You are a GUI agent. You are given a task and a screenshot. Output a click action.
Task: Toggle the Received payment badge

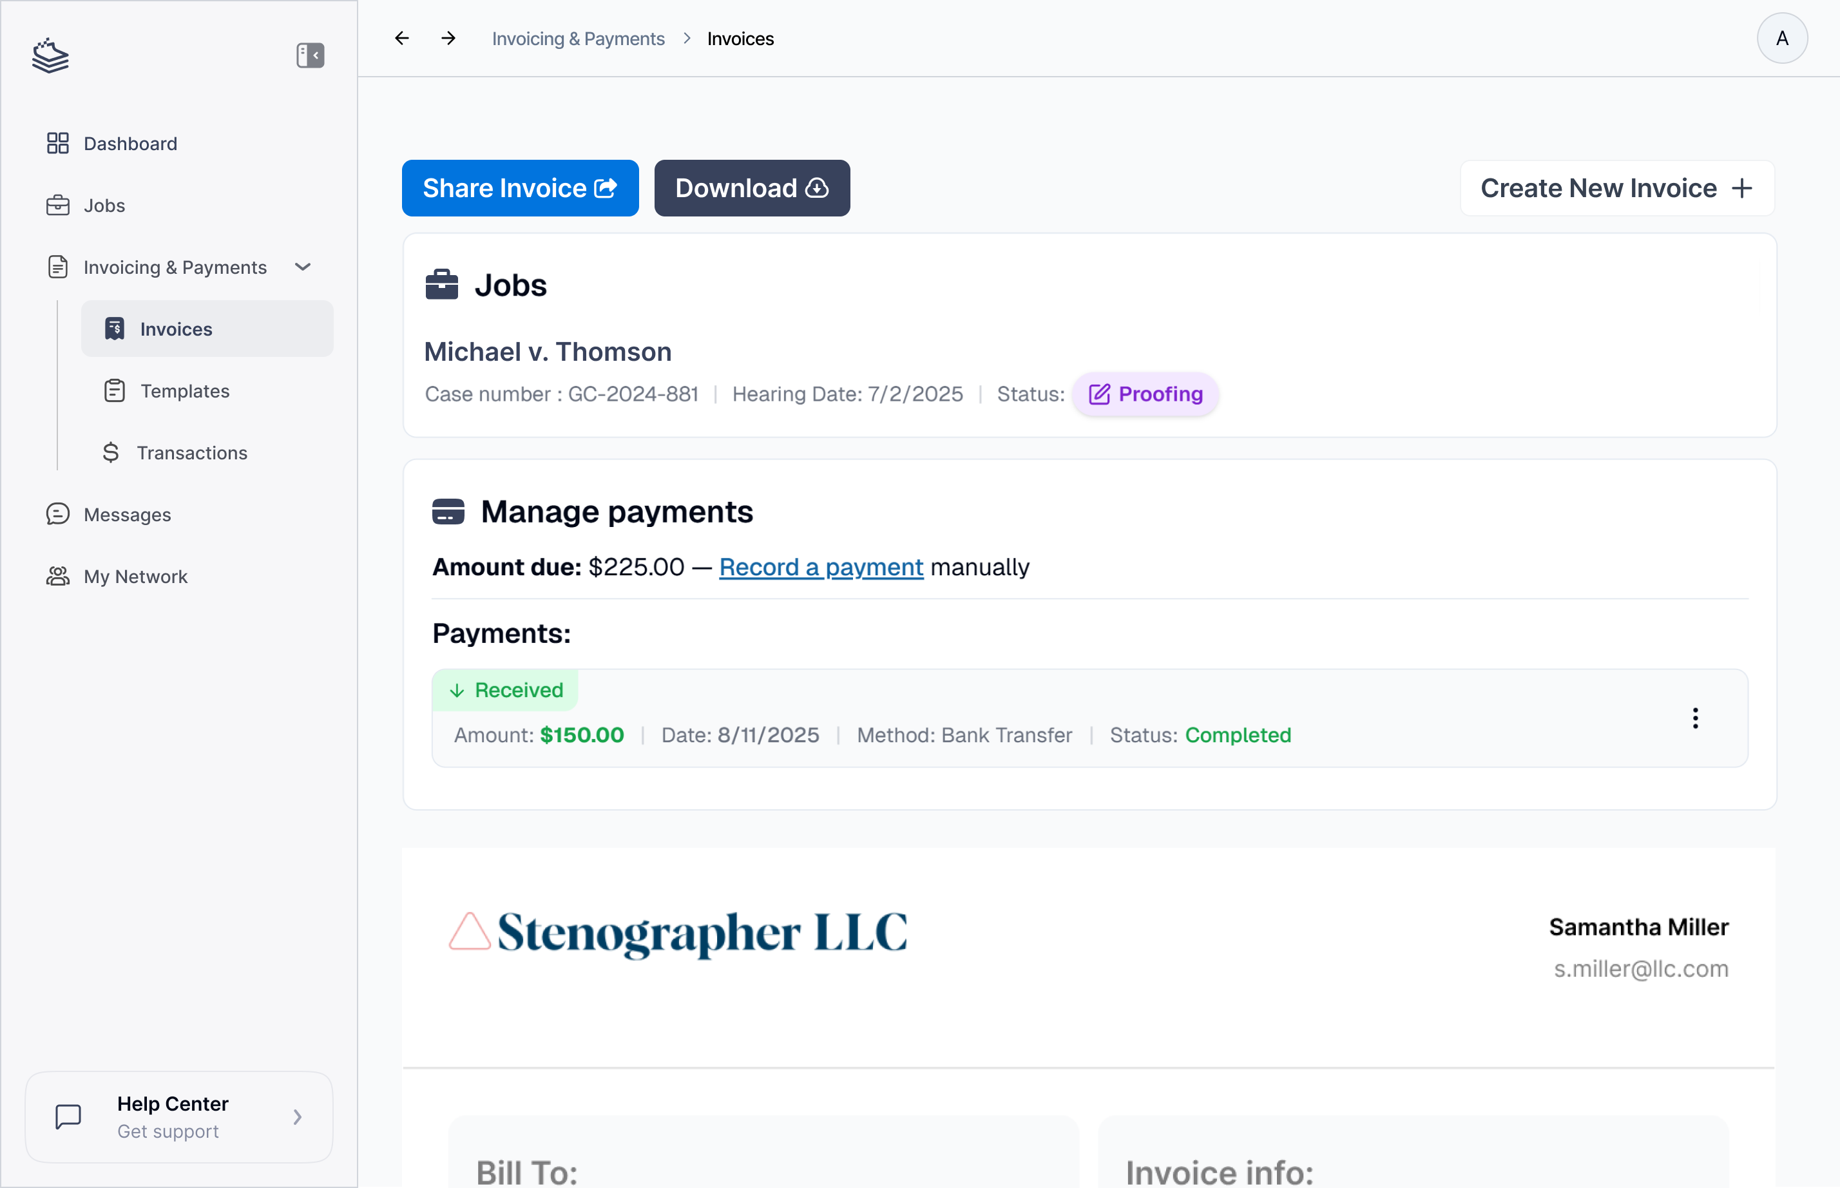pos(505,689)
